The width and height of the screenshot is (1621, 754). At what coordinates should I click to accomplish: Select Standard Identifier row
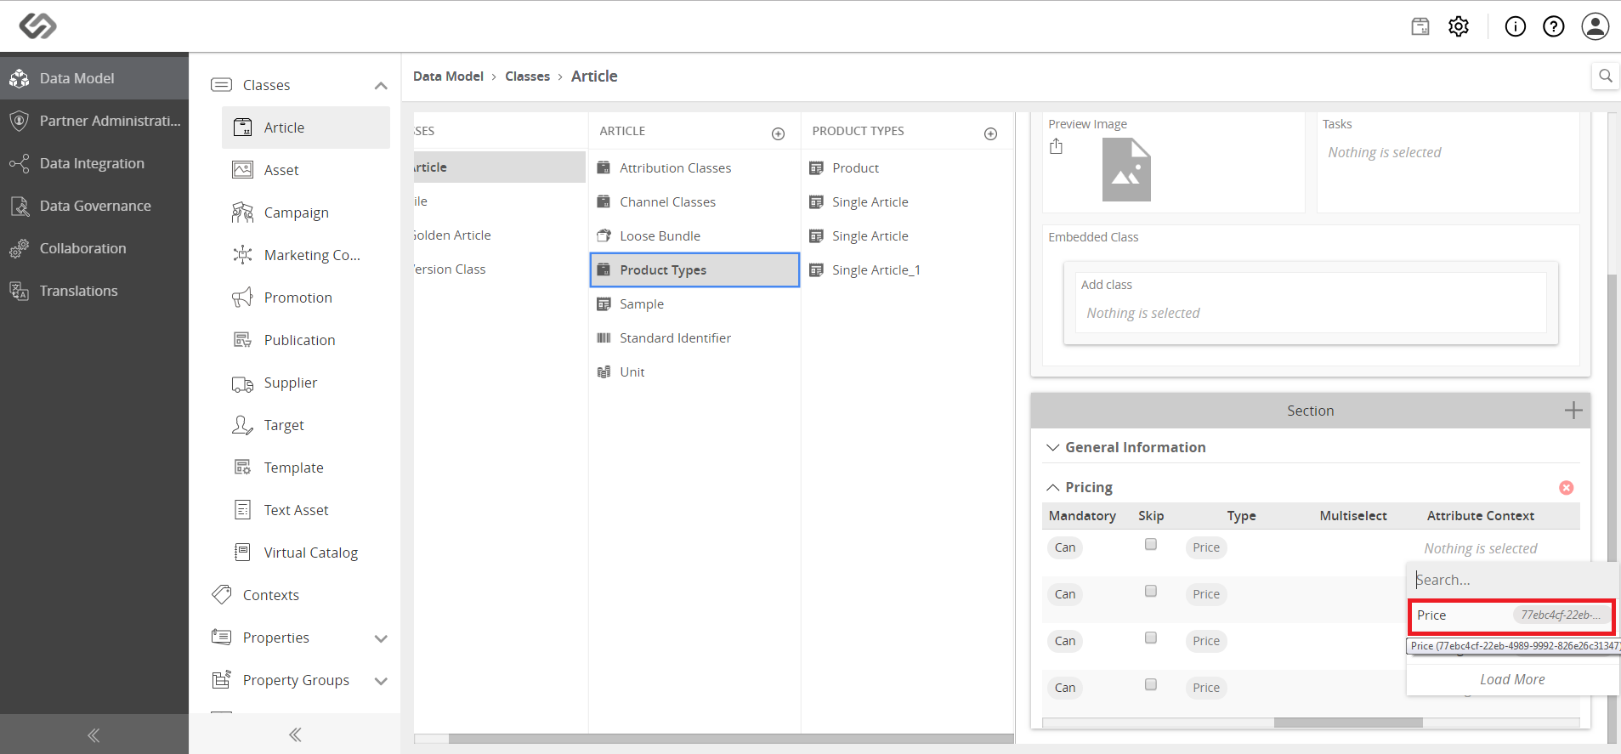pyautogui.click(x=694, y=338)
